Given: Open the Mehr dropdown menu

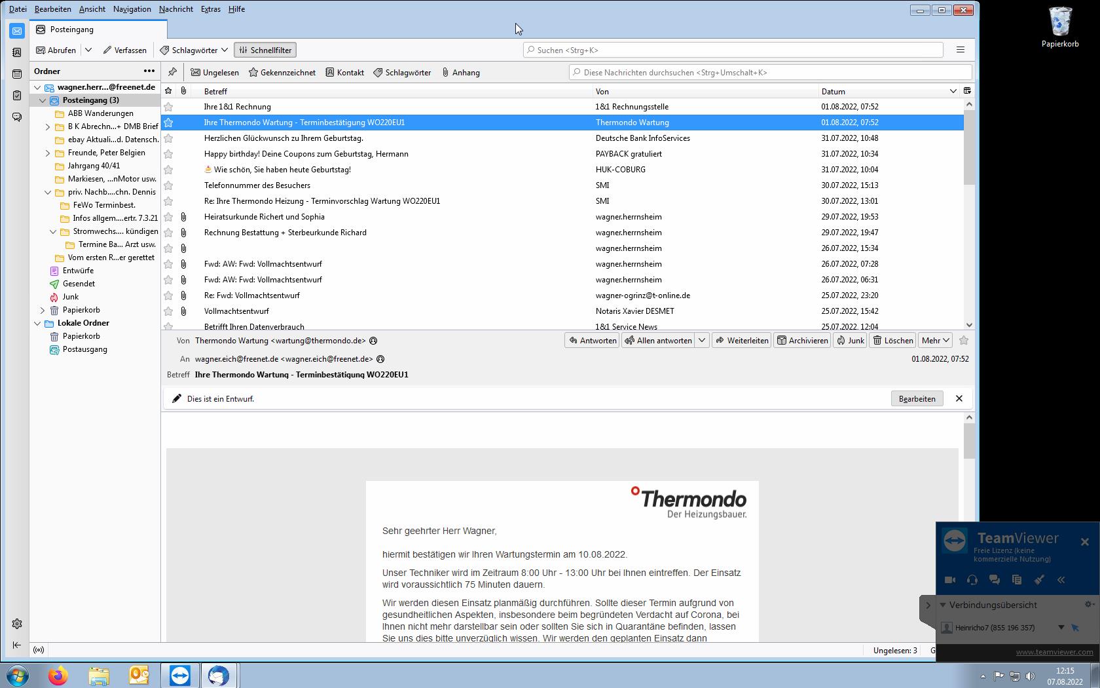Looking at the screenshot, I should point(936,341).
